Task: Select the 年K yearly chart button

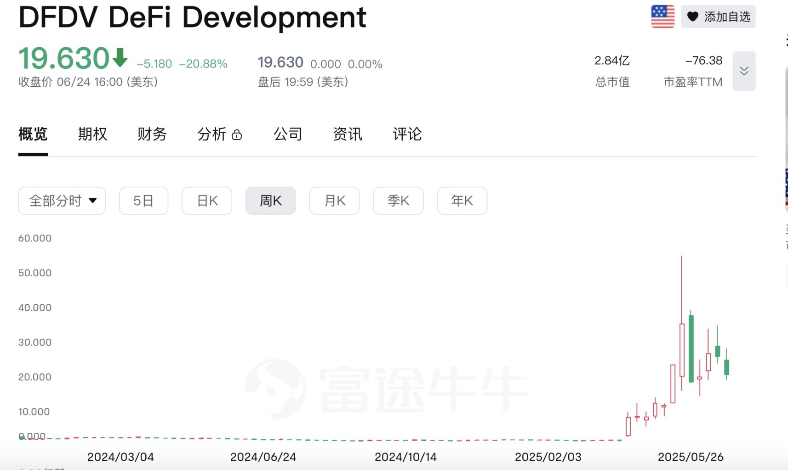Action: (462, 201)
